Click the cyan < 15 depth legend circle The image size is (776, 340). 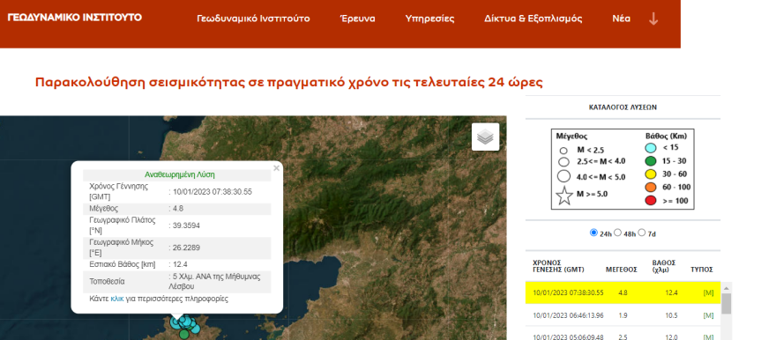[651, 147]
